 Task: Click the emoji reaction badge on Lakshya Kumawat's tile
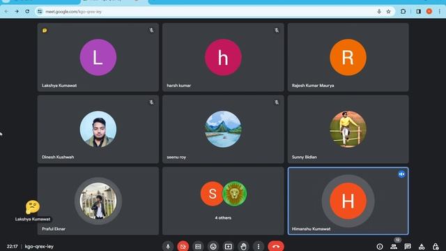coord(45,31)
